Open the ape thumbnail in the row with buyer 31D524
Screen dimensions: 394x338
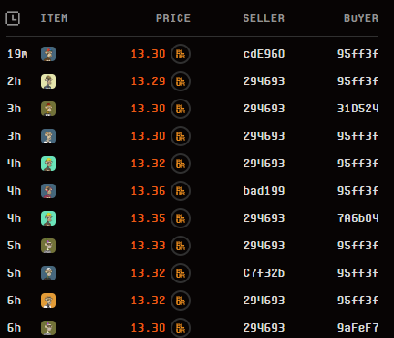tap(48, 109)
